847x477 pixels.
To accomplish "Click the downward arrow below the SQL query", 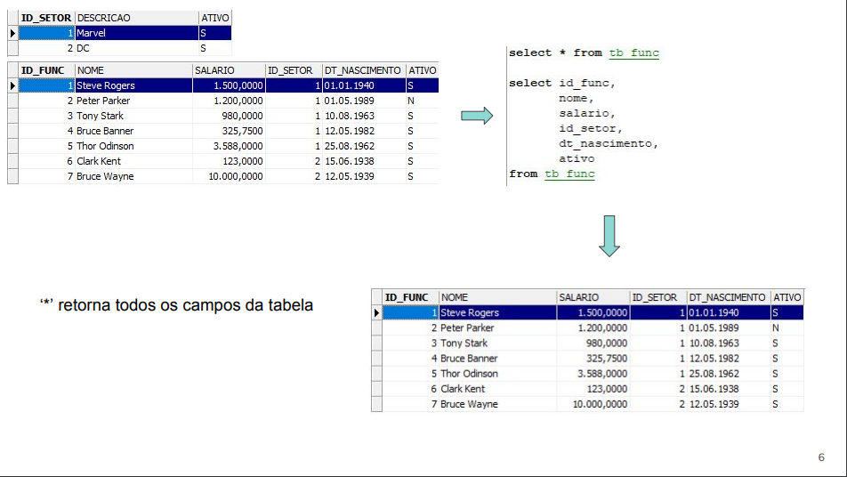I will tap(609, 236).
